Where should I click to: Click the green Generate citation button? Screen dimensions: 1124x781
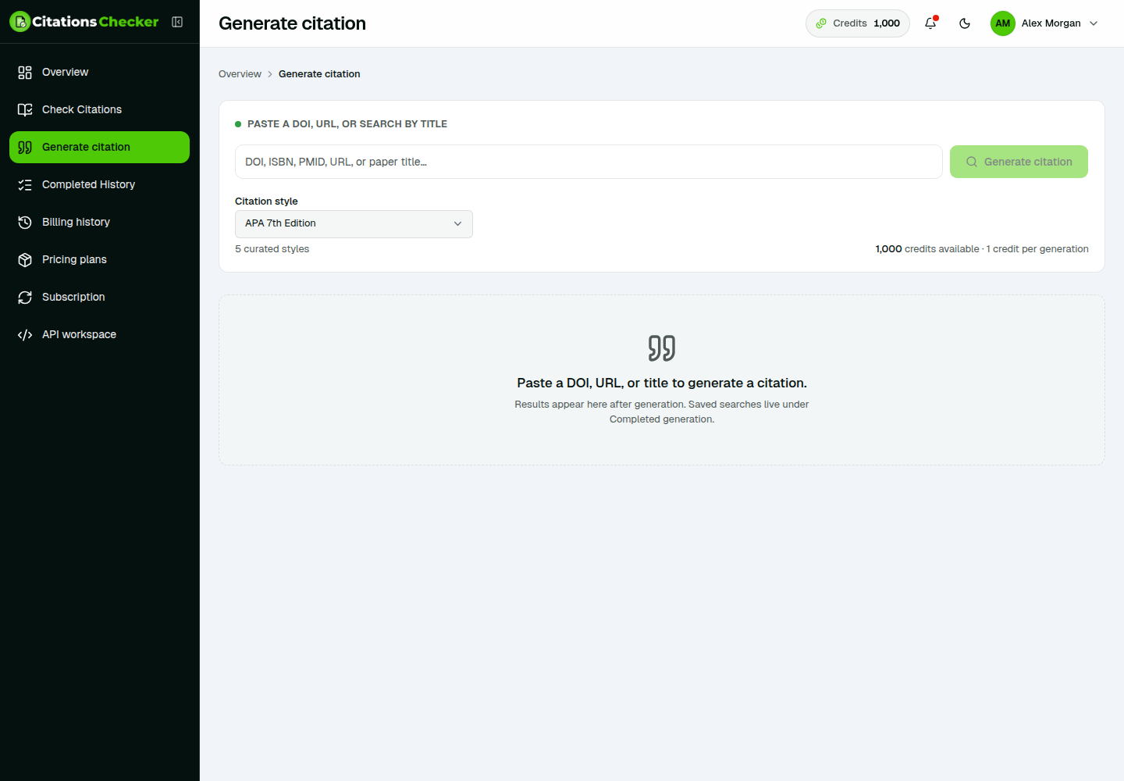click(1019, 162)
